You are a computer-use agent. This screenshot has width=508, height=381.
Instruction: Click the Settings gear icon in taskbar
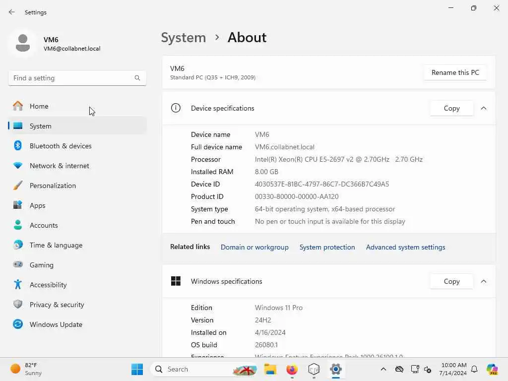click(x=336, y=369)
